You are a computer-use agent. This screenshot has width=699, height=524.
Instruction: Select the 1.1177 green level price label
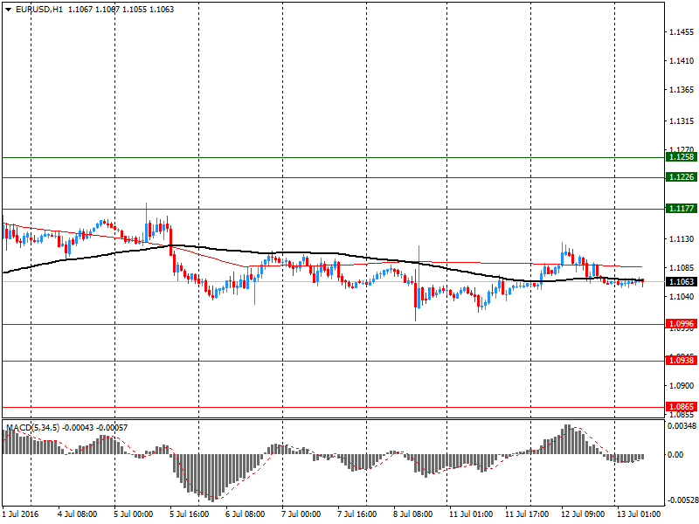coord(682,209)
